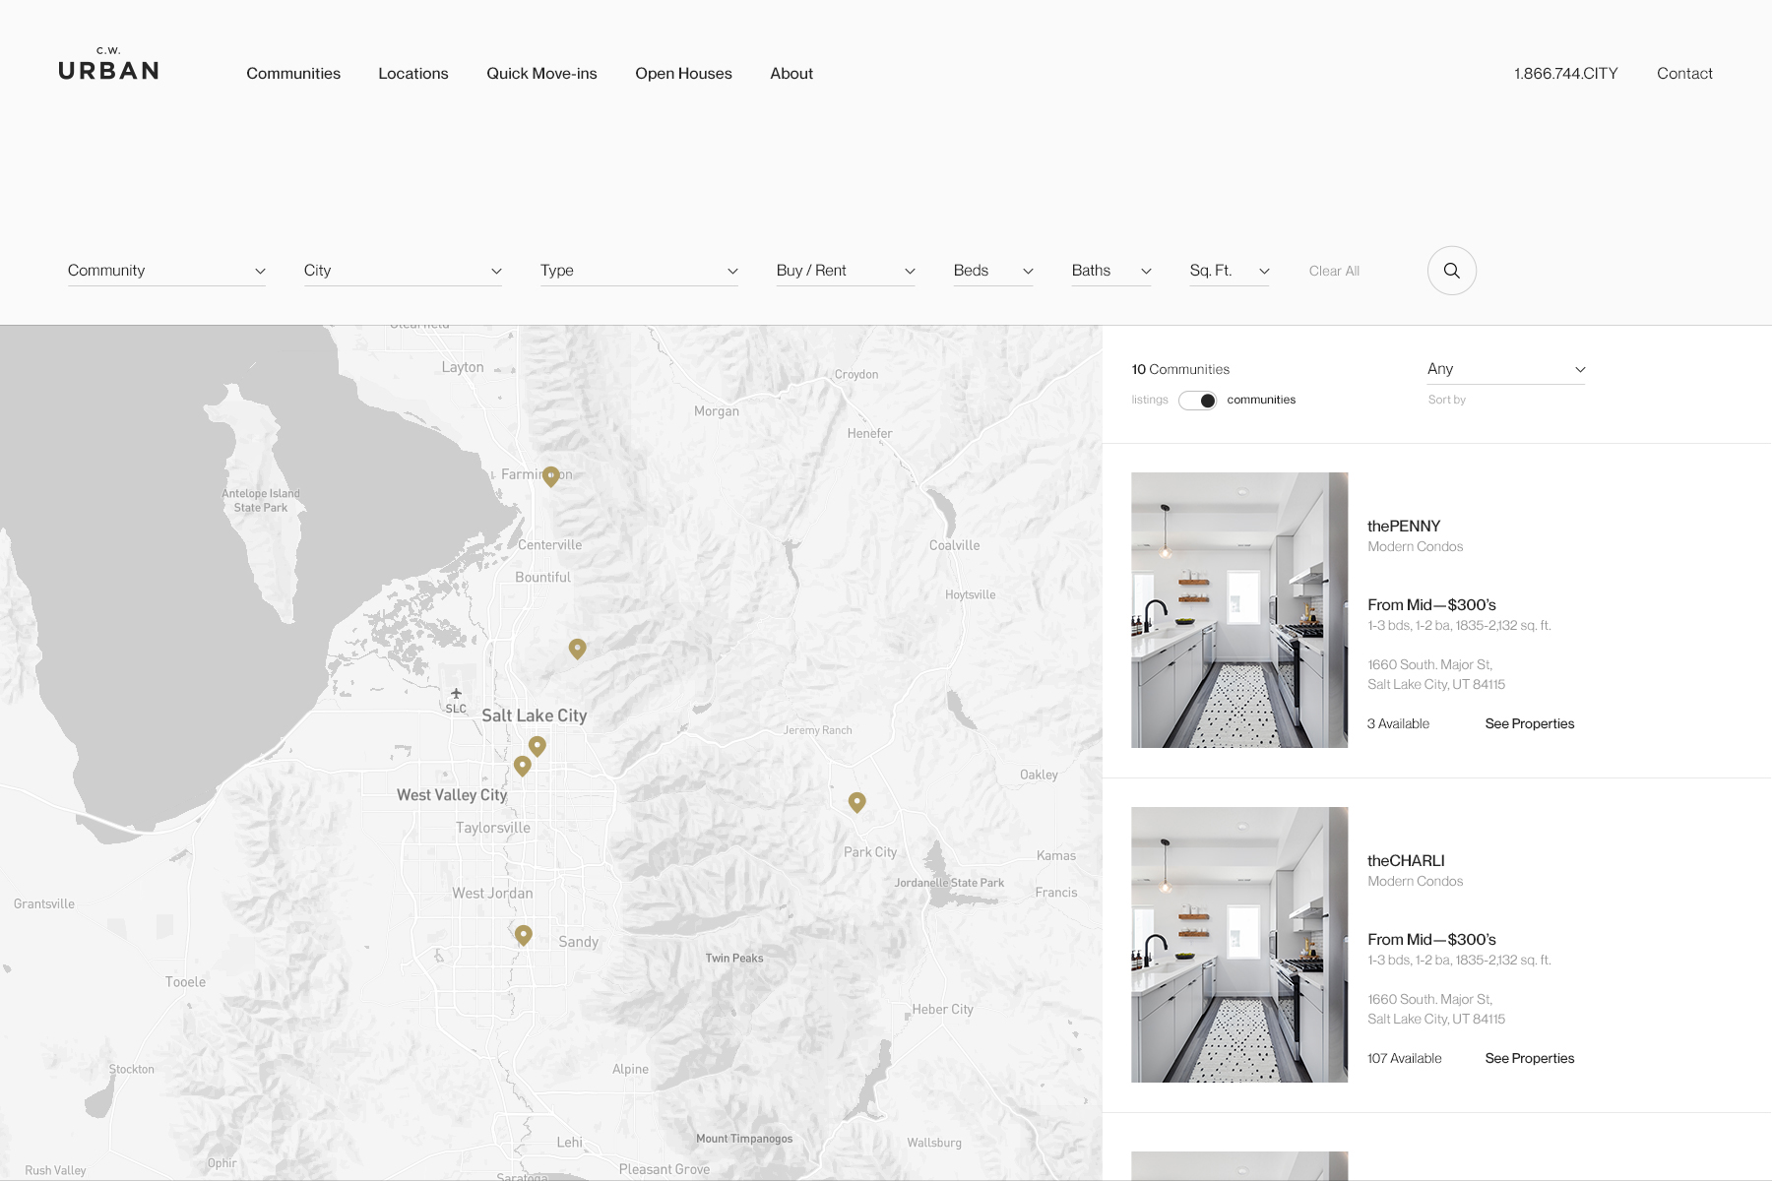Select the upper map pin below Salt Lake City label

(x=538, y=746)
